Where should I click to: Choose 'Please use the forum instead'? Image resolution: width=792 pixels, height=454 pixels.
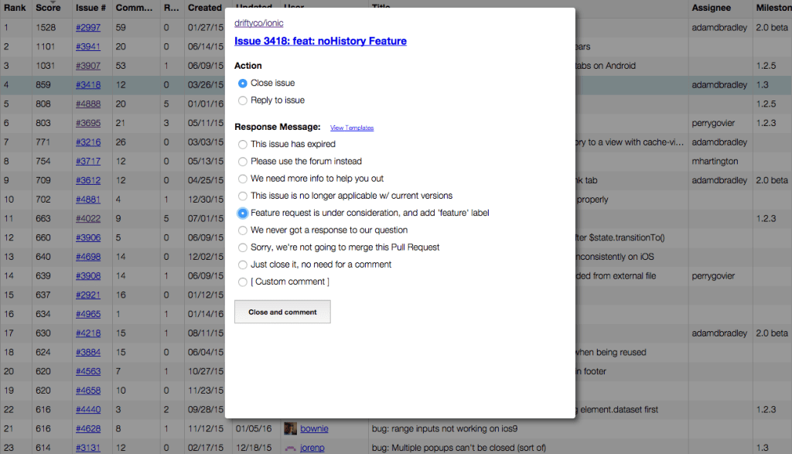[242, 162]
